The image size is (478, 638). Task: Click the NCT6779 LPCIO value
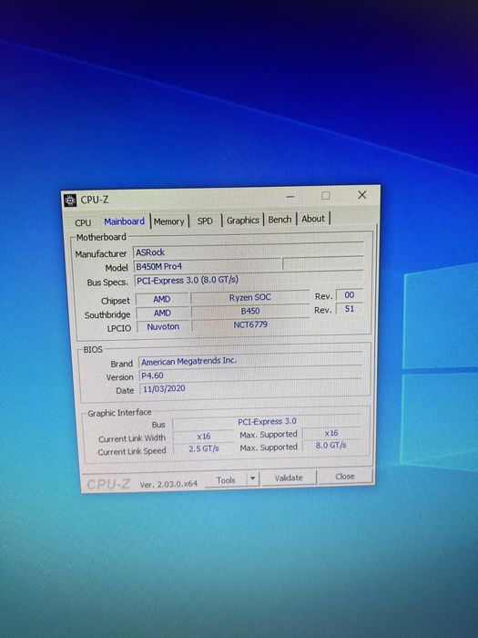(250, 324)
